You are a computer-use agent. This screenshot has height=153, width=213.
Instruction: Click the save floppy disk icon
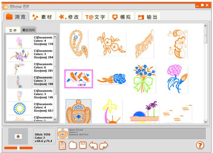pyautogui.click(x=83, y=145)
